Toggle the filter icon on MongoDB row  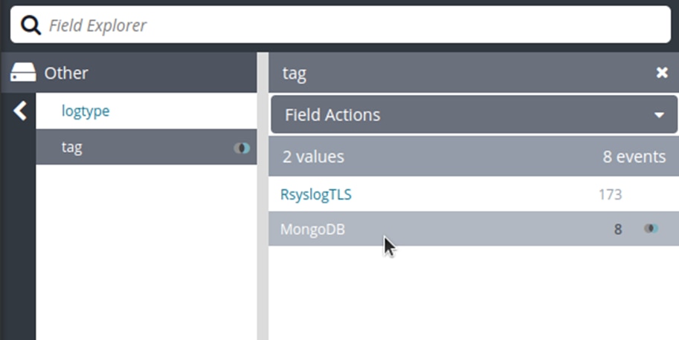click(651, 229)
